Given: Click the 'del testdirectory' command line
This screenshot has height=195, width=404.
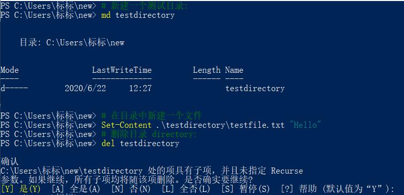Looking at the screenshot, I should point(140,144).
